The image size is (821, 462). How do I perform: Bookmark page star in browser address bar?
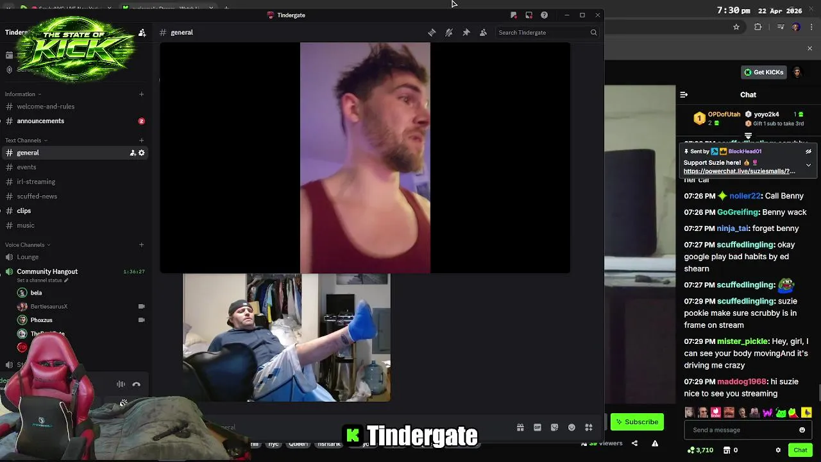tap(736, 27)
